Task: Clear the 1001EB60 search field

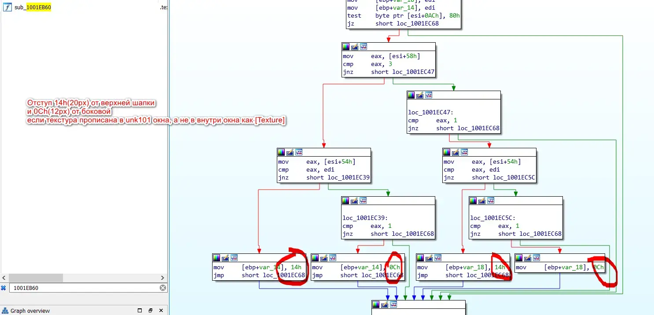Action: (162, 288)
